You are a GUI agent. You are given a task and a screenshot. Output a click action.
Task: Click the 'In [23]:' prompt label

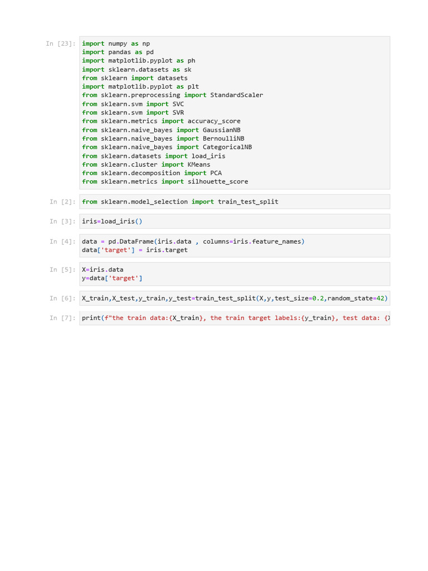tap(61, 43)
